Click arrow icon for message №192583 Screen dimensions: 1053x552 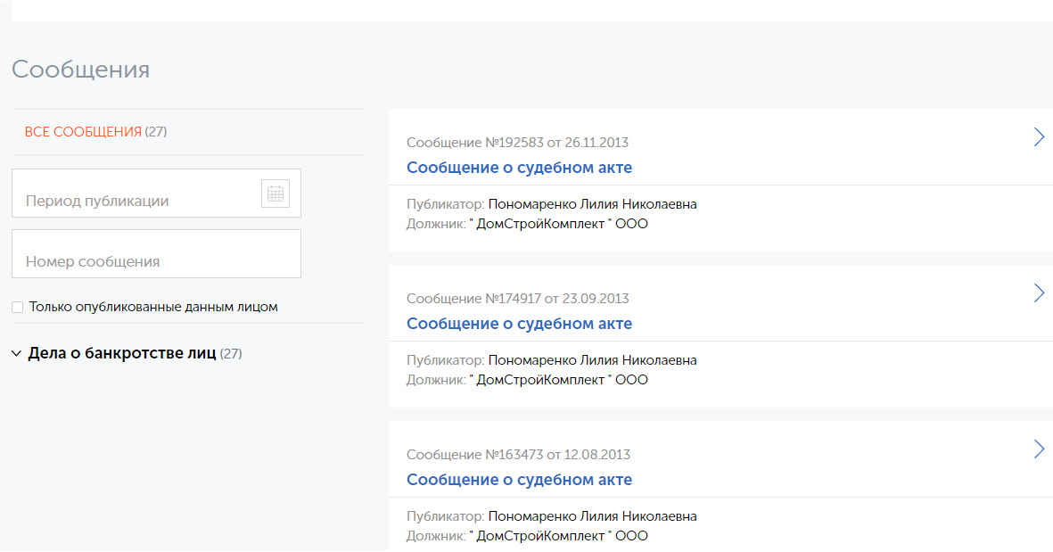coord(1039,137)
